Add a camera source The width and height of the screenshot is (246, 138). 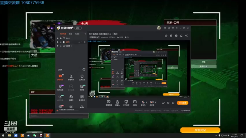point(117,103)
